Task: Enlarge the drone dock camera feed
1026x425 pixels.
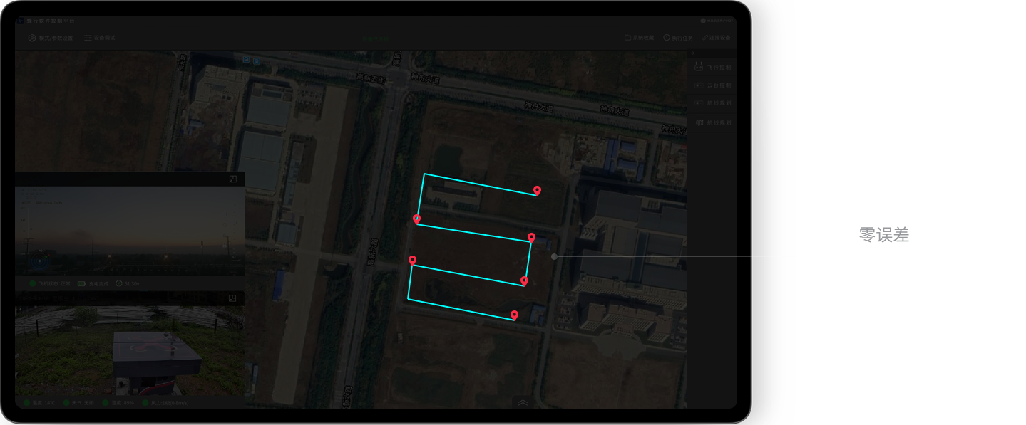Action: point(233,298)
